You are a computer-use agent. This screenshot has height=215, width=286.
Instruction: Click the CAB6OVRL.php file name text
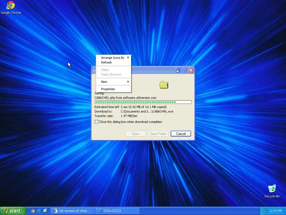point(105,98)
